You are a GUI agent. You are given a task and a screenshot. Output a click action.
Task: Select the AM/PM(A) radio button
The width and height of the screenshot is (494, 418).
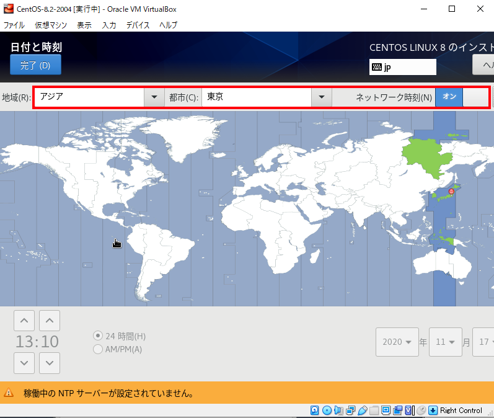(98, 349)
